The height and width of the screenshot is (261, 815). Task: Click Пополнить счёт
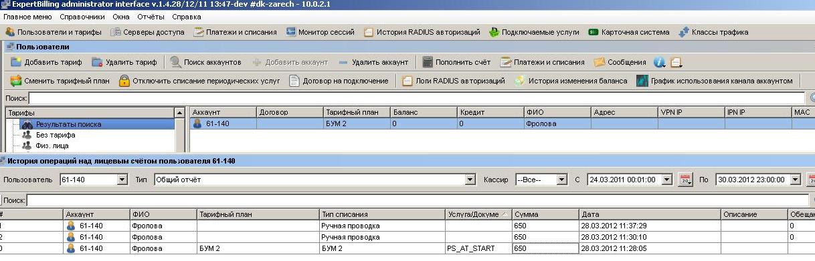(456, 62)
